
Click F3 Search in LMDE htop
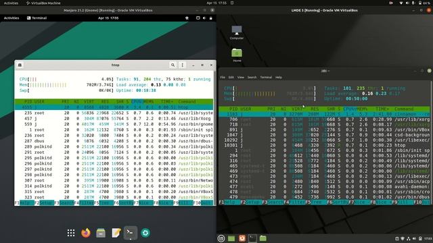(273, 202)
